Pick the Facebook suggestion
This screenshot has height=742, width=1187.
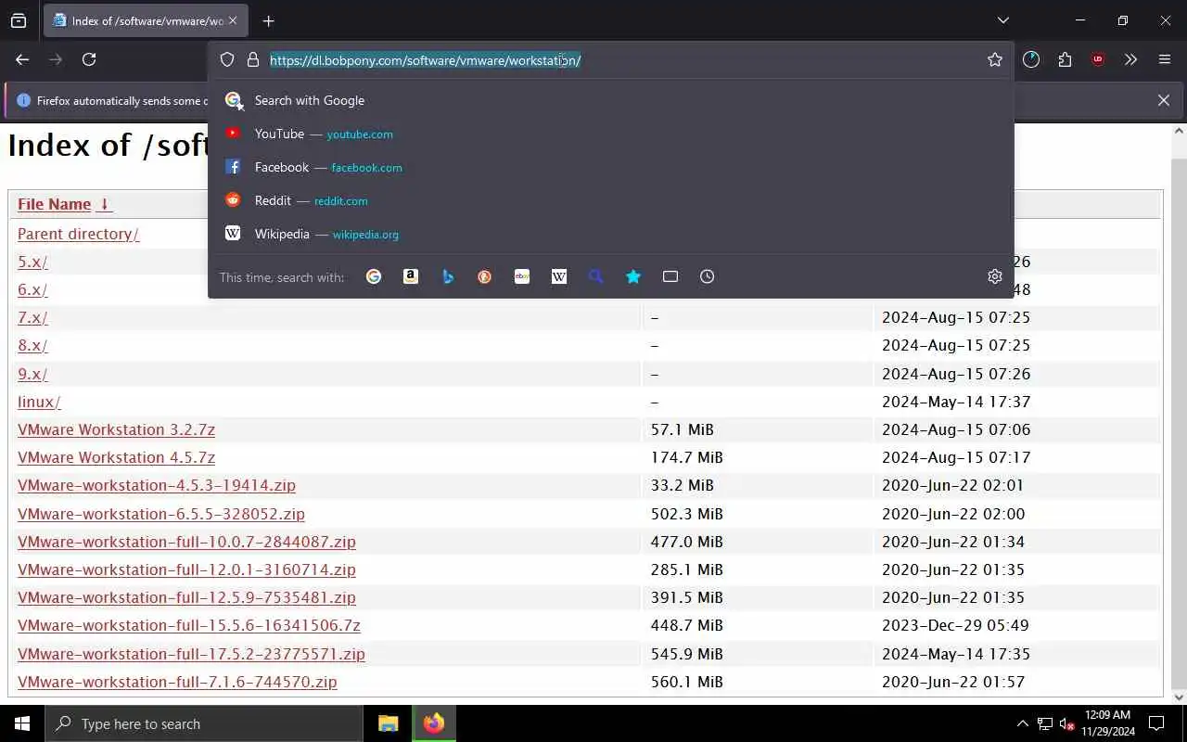611,167
